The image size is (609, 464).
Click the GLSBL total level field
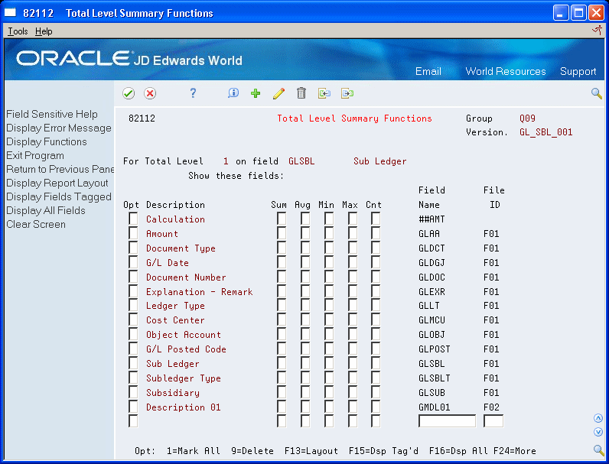coord(301,161)
